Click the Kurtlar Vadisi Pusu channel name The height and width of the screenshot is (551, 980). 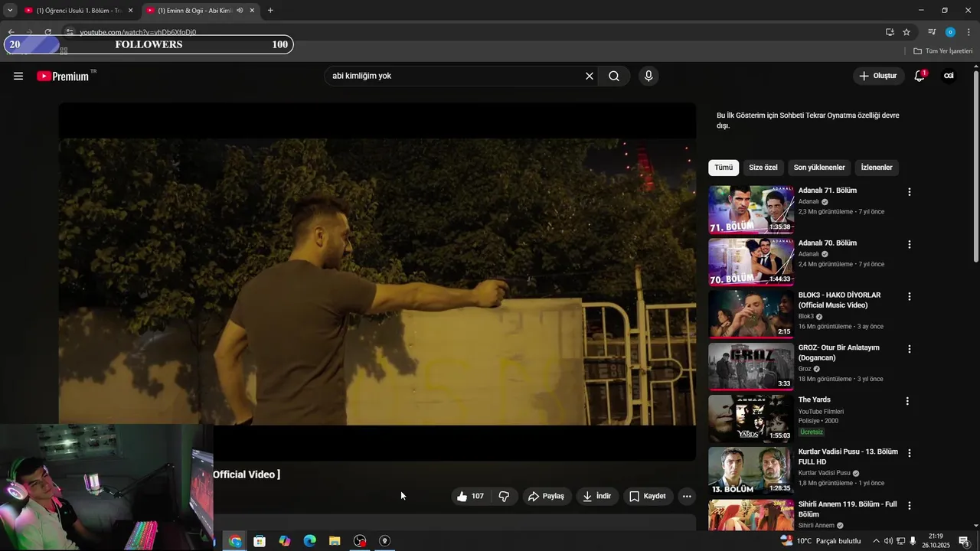[x=825, y=473]
